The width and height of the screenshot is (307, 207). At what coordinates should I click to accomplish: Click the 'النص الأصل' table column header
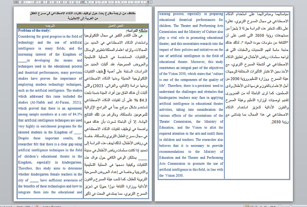116,26
